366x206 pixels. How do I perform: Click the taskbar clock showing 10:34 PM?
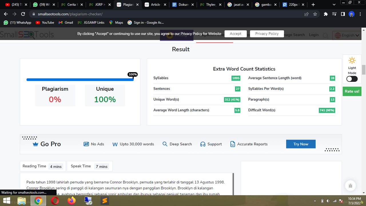pyautogui.click(x=354, y=201)
